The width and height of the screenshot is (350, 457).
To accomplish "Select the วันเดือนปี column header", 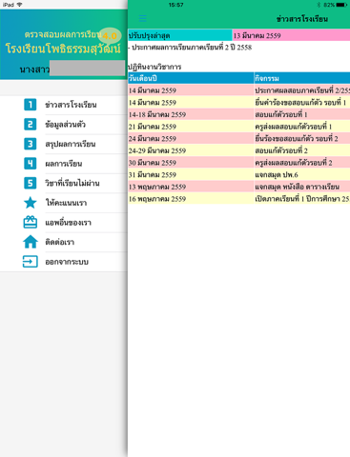I will point(191,78).
